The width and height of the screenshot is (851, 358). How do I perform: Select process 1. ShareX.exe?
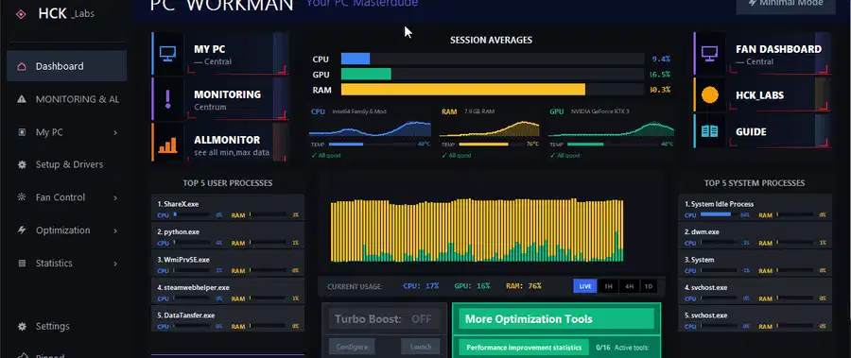(x=228, y=209)
